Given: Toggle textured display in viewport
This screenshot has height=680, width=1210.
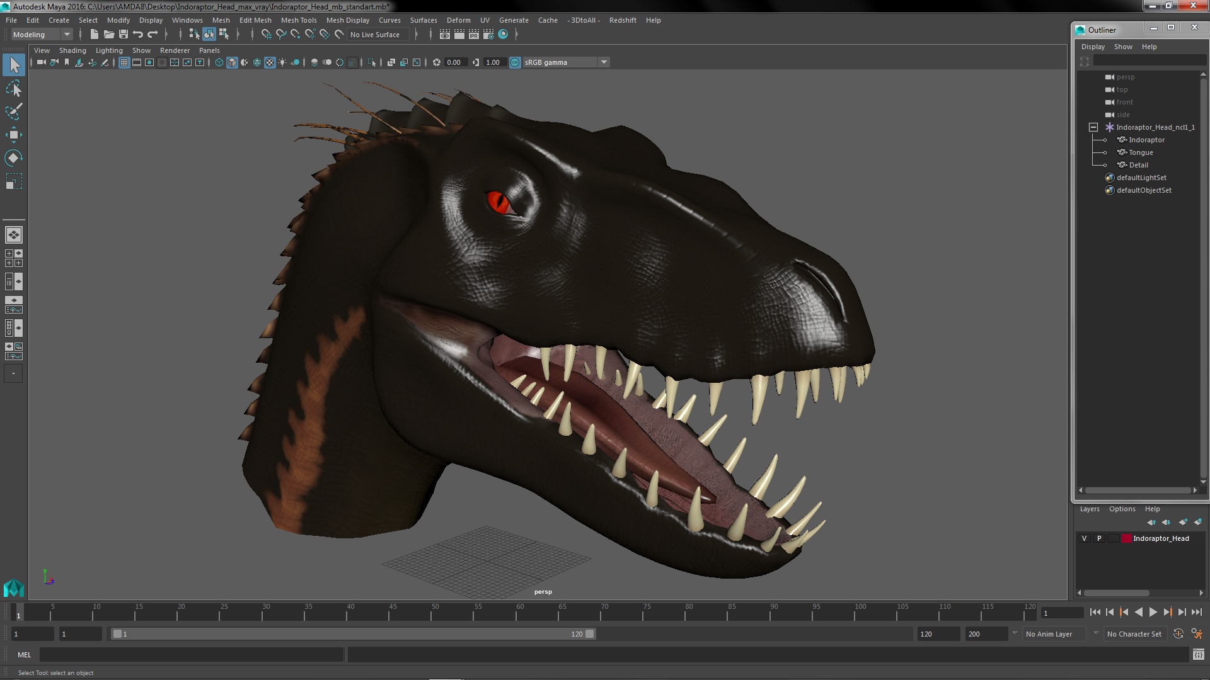Looking at the screenshot, I should click(x=270, y=62).
